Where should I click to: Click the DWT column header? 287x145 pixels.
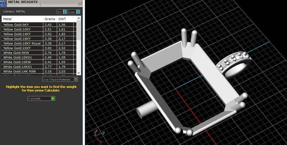65,19
